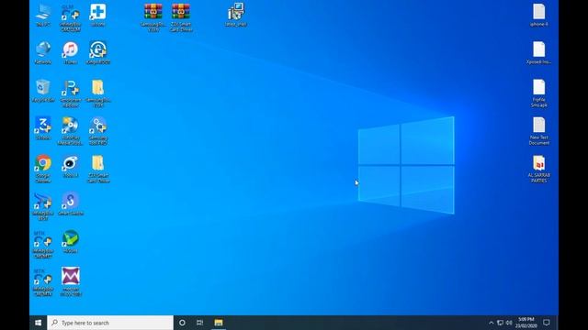588x330 pixels.
Task: Open the iTools eye-logo shortcut
Action: coord(71,166)
